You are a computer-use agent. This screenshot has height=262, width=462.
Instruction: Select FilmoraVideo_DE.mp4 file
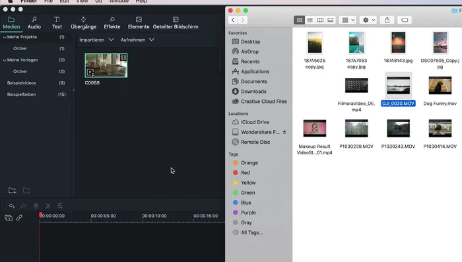click(356, 94)
